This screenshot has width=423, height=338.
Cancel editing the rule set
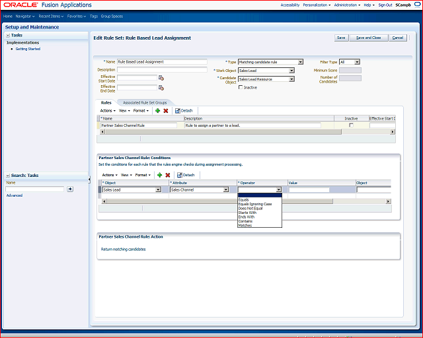point(398,38)
